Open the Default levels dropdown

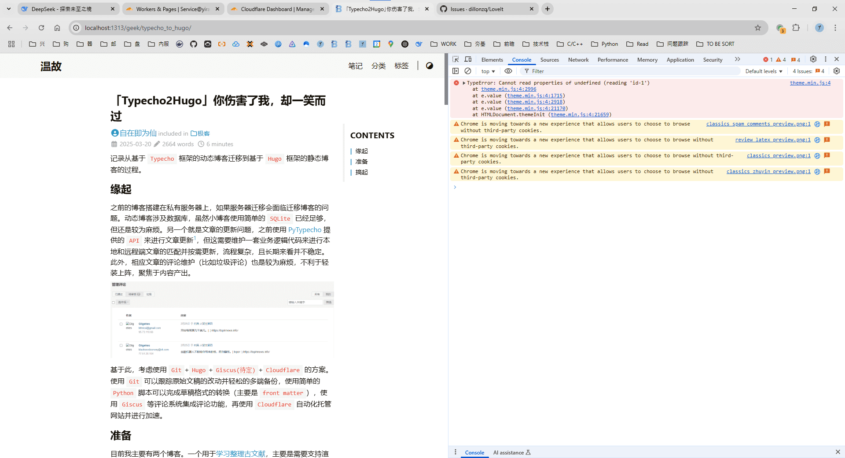(x=764, y=71)
